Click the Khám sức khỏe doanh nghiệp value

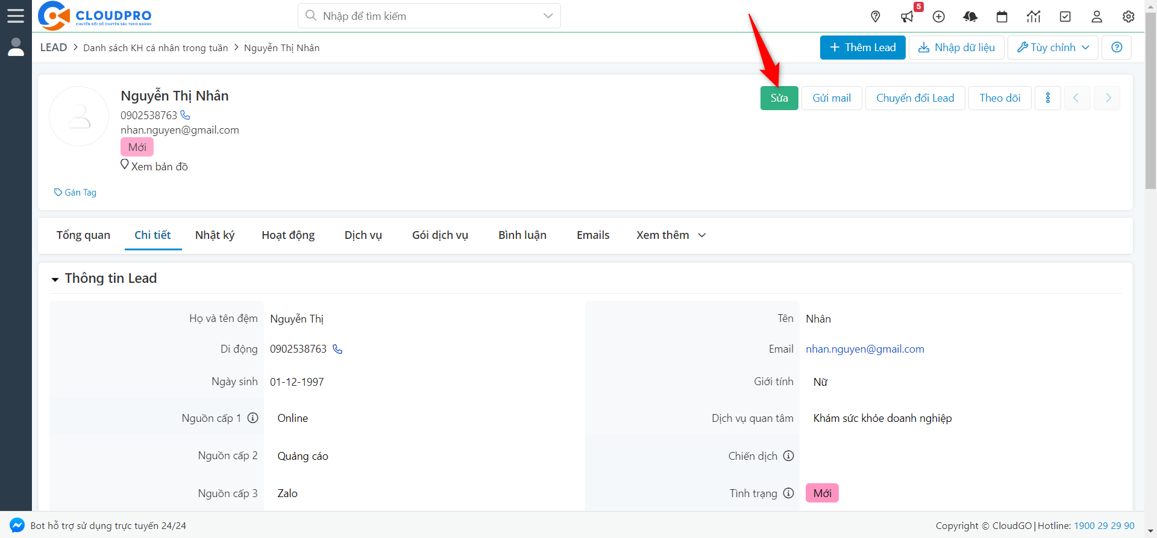click(x=882, y=418)
